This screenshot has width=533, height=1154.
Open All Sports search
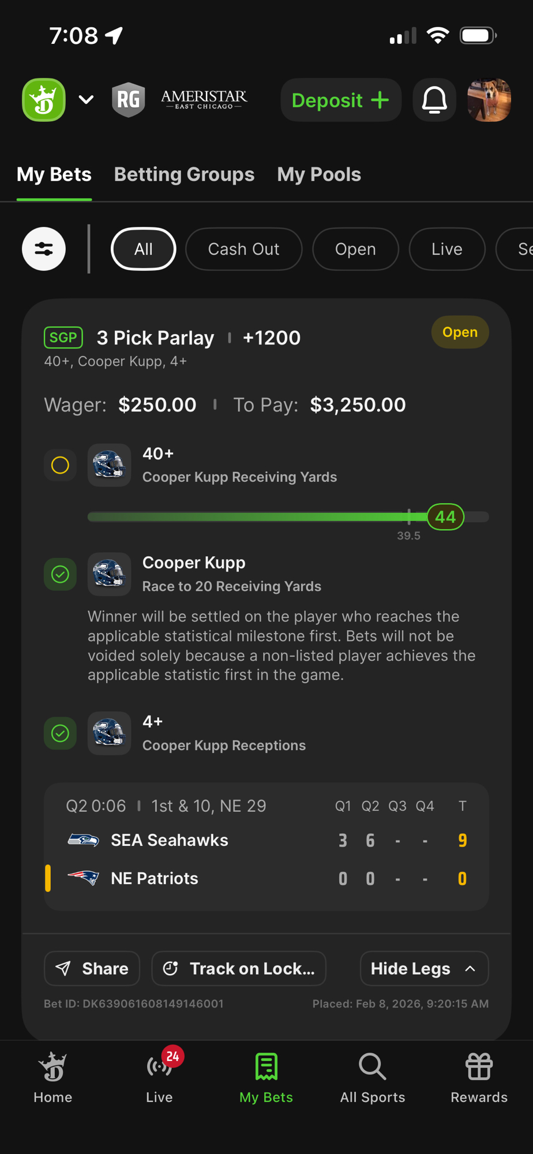coord(373,1076)
